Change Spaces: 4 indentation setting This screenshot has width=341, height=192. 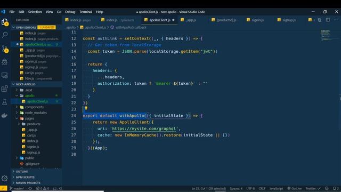236,188
